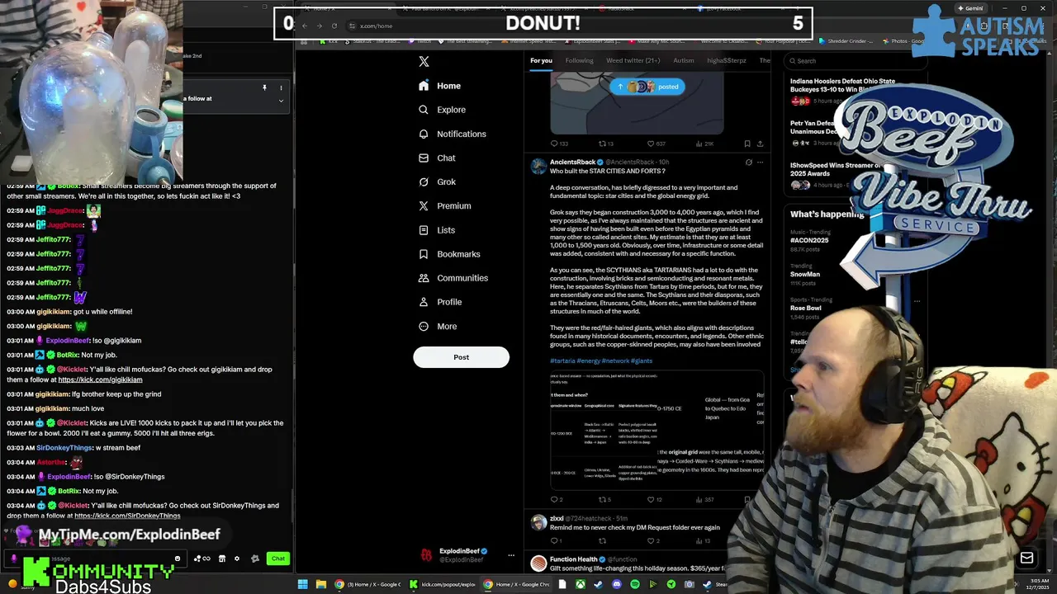
Task: Open zkxi profile avatar
Action: point(538,523)
